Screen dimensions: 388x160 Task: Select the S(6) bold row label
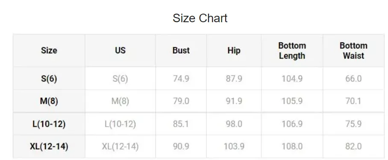[49, 79]
